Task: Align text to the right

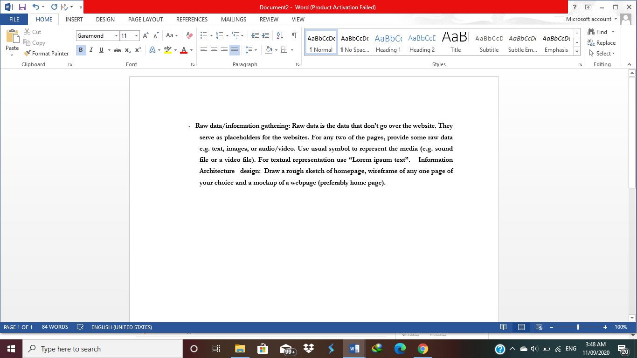Action: [224, 50]
